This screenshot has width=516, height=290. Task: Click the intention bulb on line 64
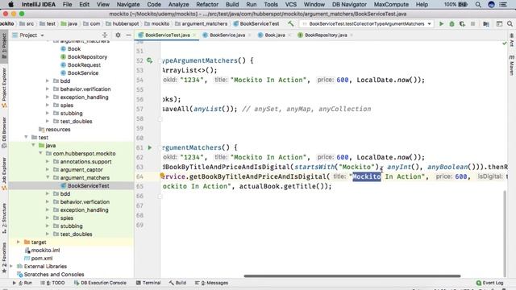point(162,176)
